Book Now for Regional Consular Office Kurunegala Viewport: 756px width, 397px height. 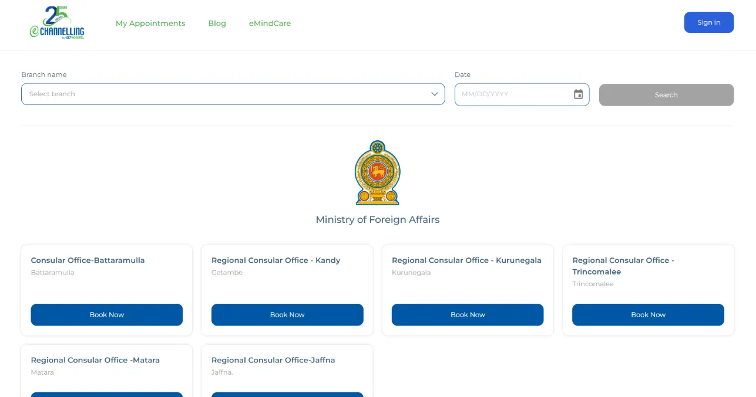point(468,315)
